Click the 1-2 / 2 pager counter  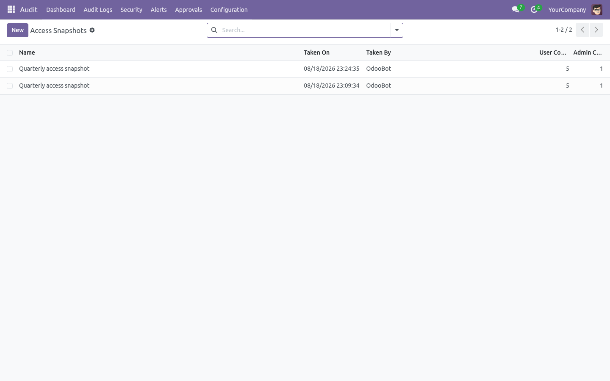click(564, 30)
